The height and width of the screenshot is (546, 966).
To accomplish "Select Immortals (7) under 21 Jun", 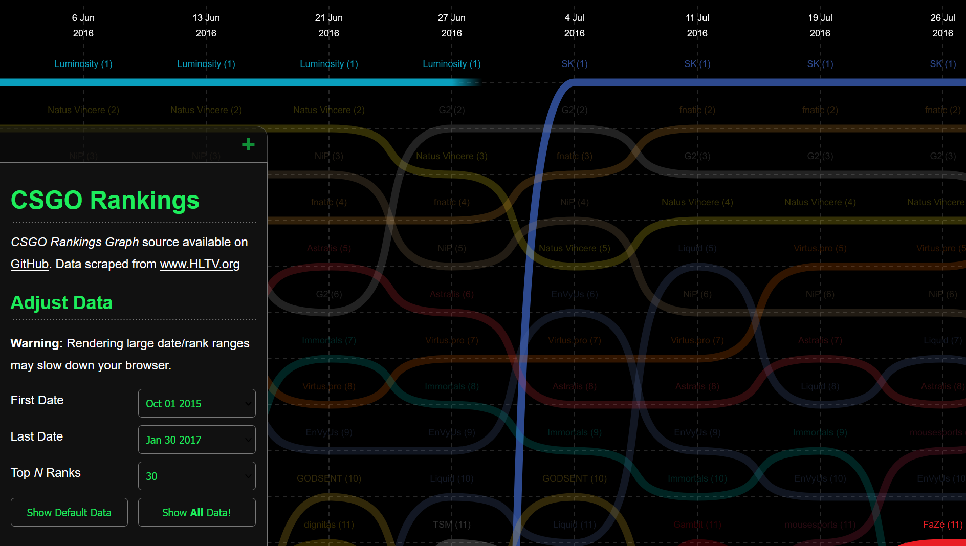I will click(329, 340).
